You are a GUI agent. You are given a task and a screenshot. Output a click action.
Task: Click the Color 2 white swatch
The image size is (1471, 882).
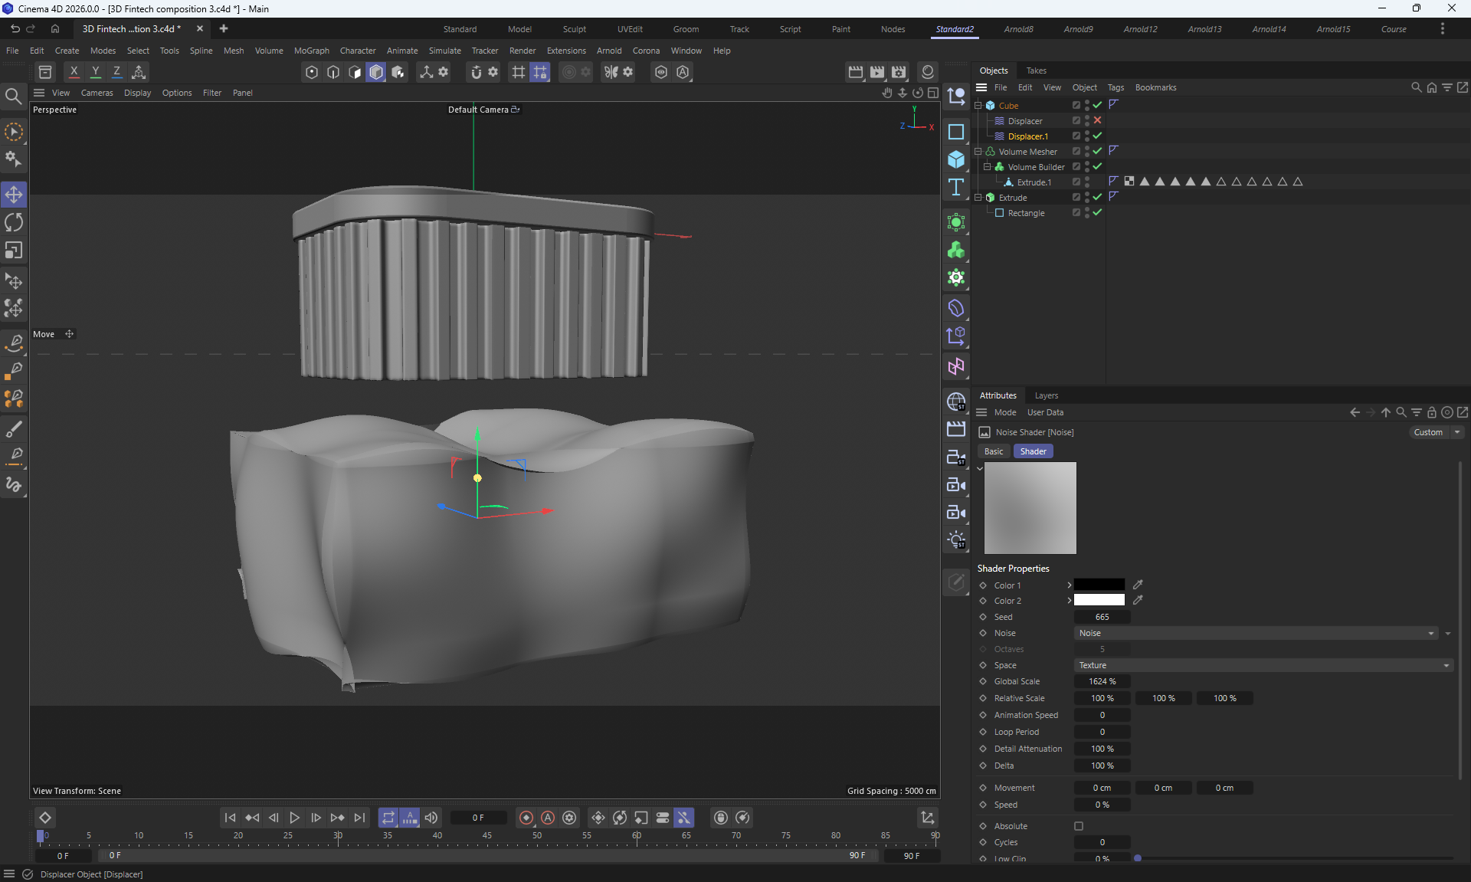click(x=1099, y=600)
